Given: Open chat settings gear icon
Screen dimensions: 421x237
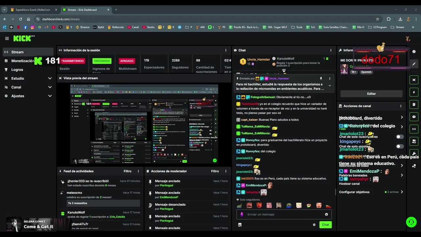Looking at the screenshot, I should (314, 225).
